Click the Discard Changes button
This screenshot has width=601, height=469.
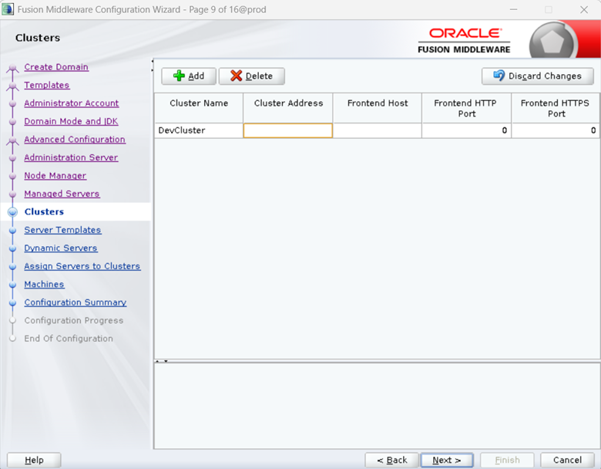point(537,76)
